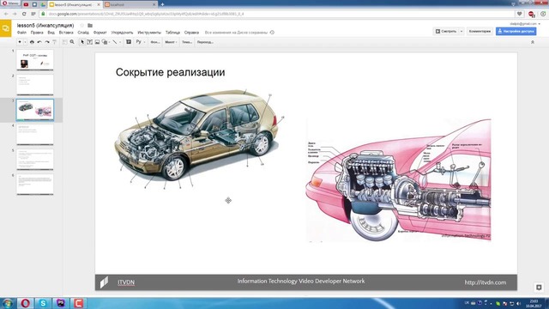Click the browser Back arrow
The width and height of the screenshot is (549, 309).
[6, 14]
